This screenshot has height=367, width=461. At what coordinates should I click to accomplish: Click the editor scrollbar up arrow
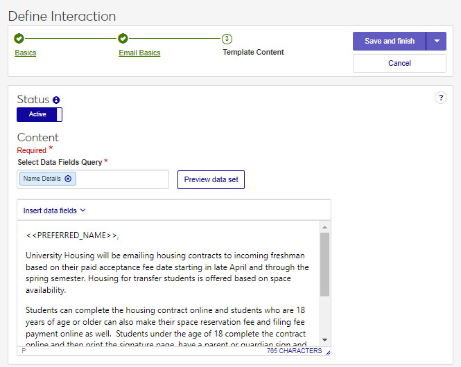324,226
